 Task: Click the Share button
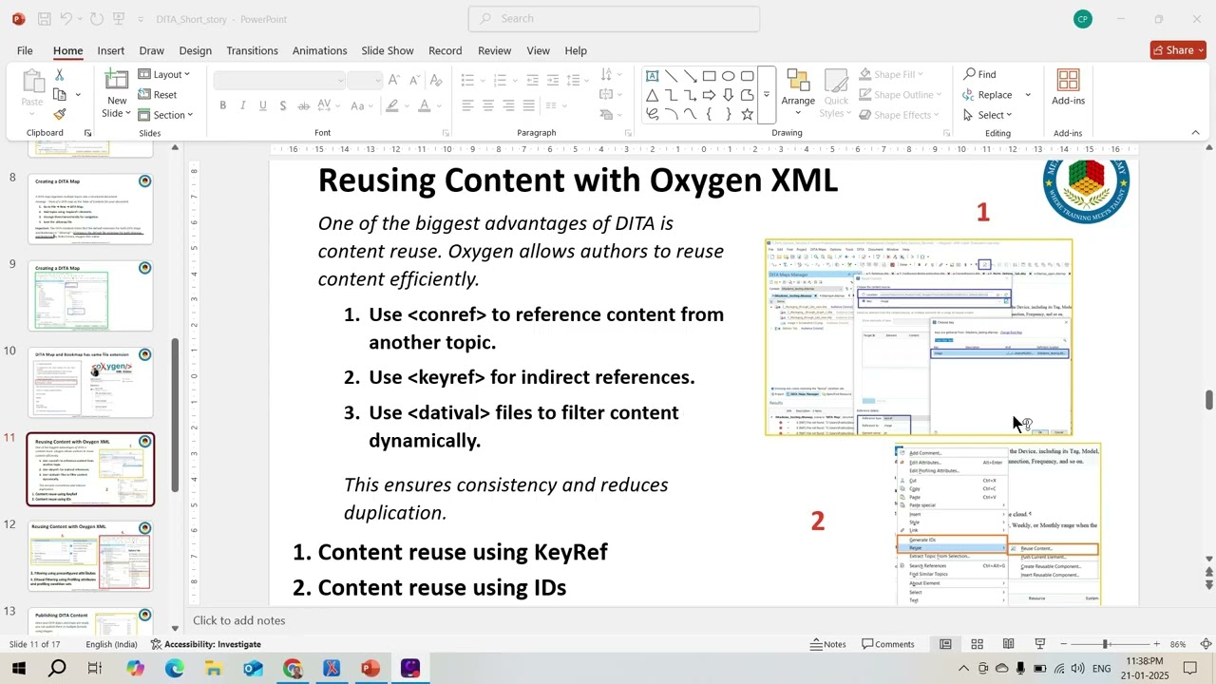click(1178, 50)
